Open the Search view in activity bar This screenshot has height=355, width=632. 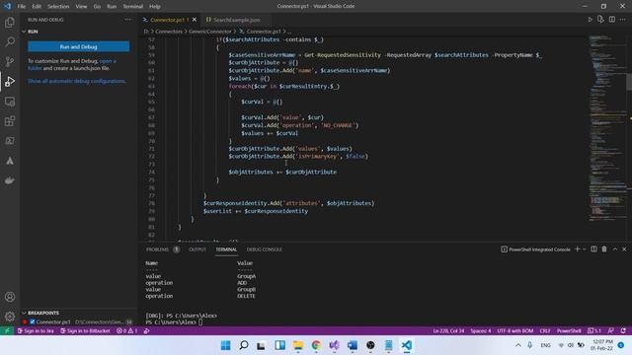(x=10, y=41)
